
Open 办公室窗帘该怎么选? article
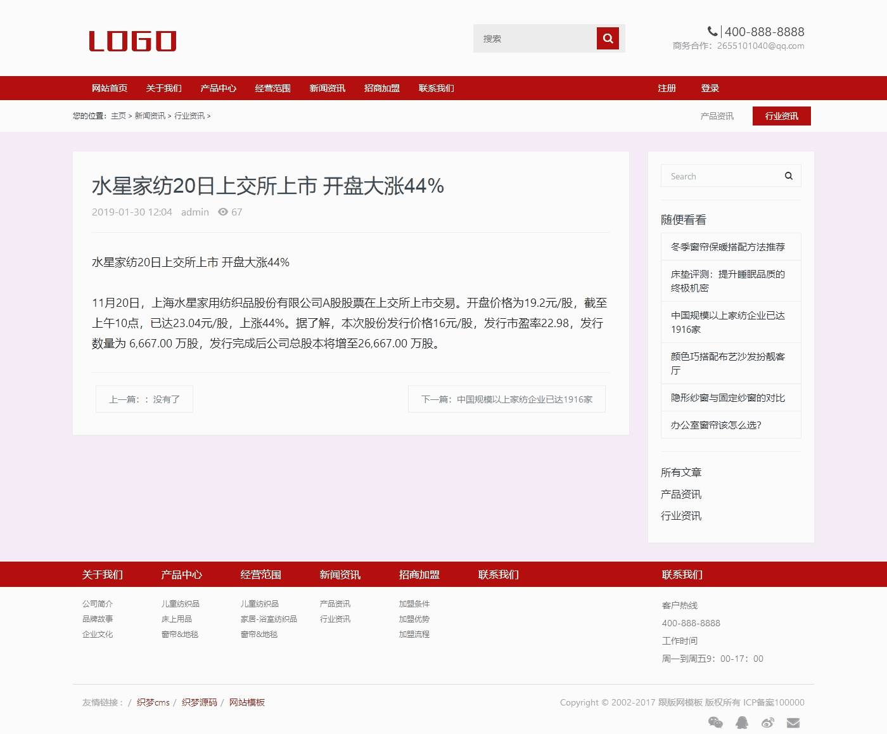pyautogui.click(x=731, y=425)
